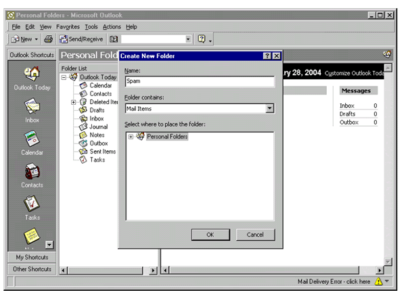406x303 pixels.
Task: Collapse the Outlook Today tree node
Action: pyautogui.click(x=64, y=77)
